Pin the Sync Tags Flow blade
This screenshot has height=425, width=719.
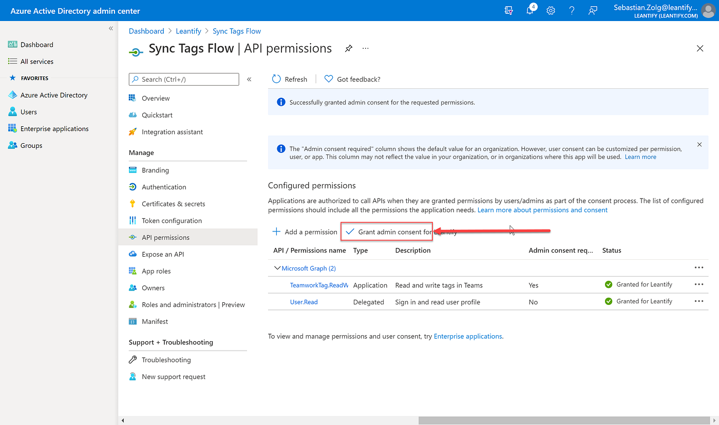pos(349,48)
